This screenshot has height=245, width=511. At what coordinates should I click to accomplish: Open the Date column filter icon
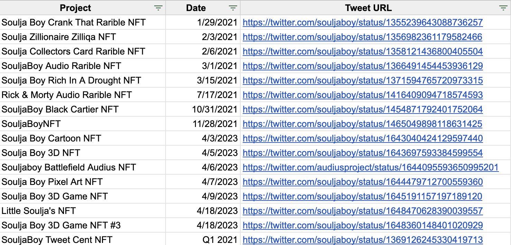[233, 8]
